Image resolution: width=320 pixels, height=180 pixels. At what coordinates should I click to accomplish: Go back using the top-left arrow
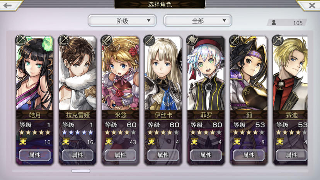point(8,5)
